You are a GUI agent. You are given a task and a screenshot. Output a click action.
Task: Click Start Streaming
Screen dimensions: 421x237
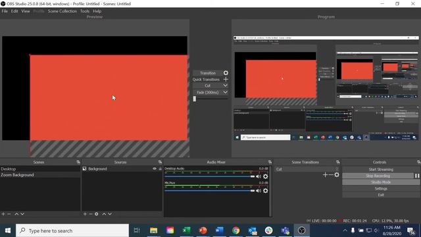381,169
